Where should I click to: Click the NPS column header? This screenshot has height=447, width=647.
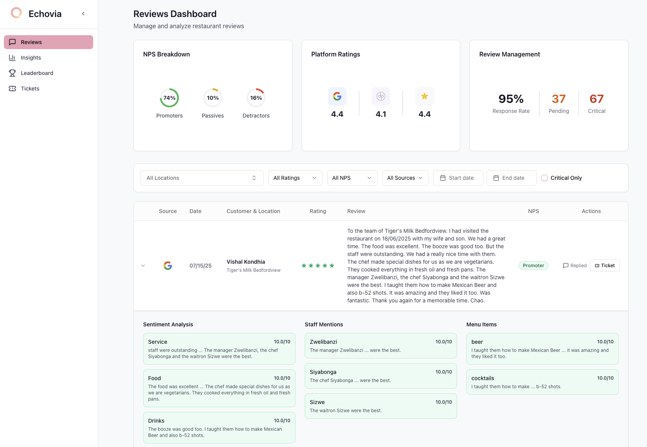(533, 211)
